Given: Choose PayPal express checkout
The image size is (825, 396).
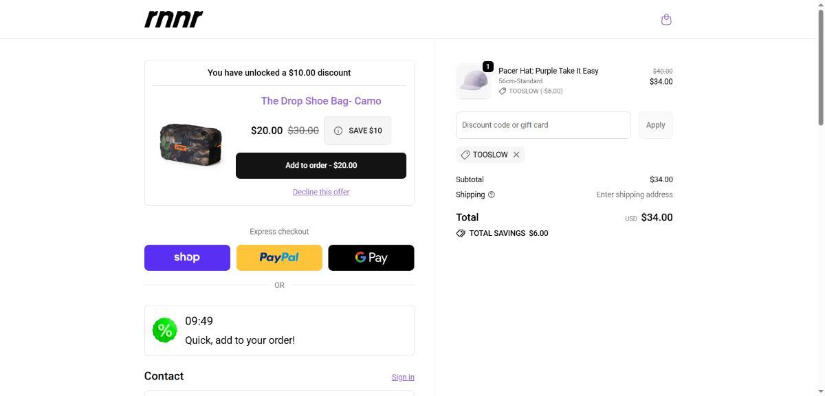Looking at the screenshot, I should click(x=279, y=258).
